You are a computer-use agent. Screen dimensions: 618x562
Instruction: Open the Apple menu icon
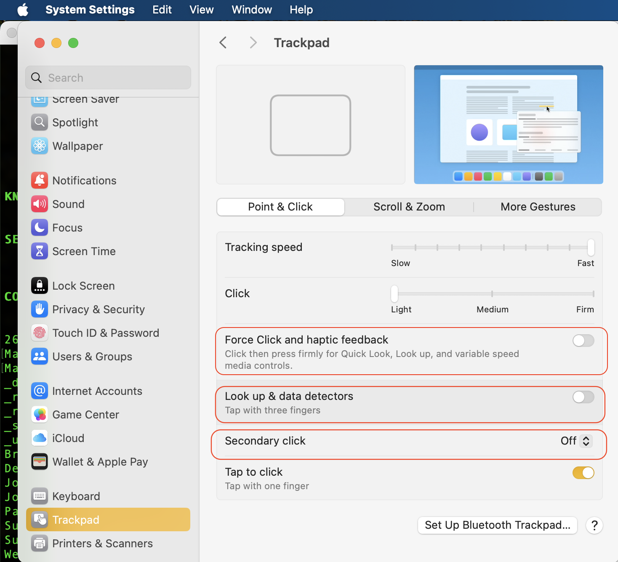(x=23, y=10)
